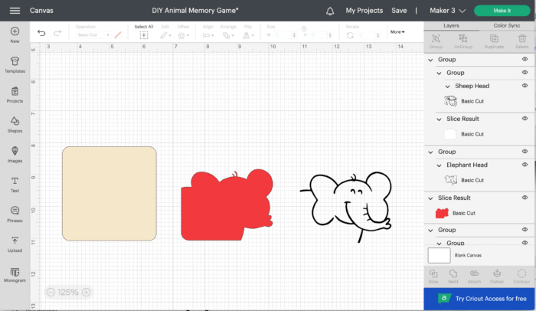Open the Images library
The image size is (536, 311).
[15, 154]
